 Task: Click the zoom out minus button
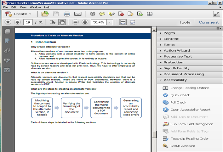[75, 22]
